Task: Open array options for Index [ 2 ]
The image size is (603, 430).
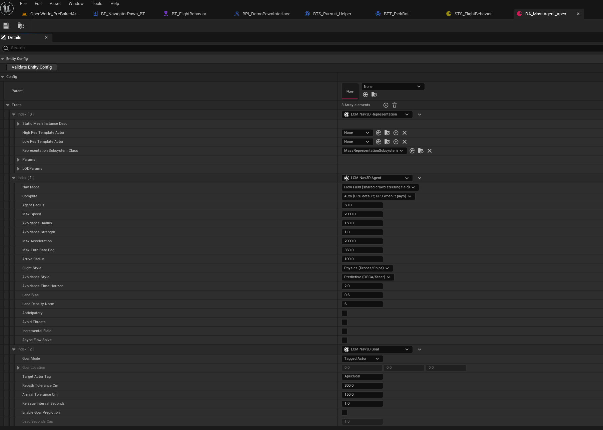Action: click(x=420, y=349)
